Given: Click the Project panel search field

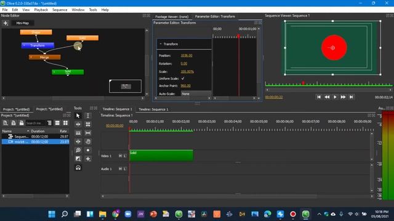Looking at the screenshot, I should pos(36,123).
